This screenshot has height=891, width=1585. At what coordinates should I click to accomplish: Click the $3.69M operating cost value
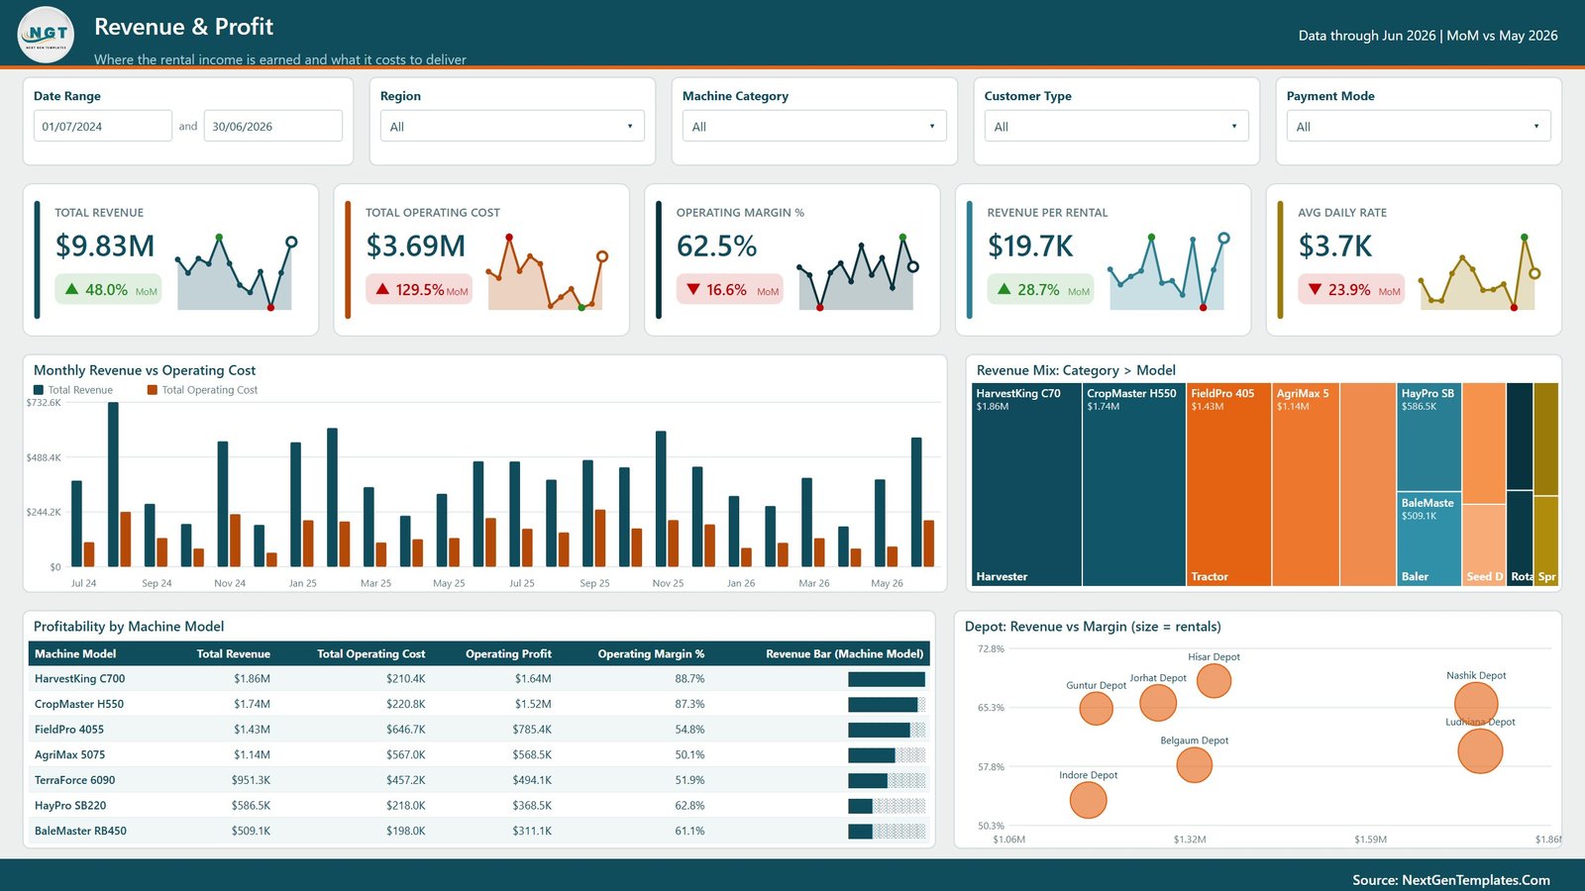click(x=416, y=246)
